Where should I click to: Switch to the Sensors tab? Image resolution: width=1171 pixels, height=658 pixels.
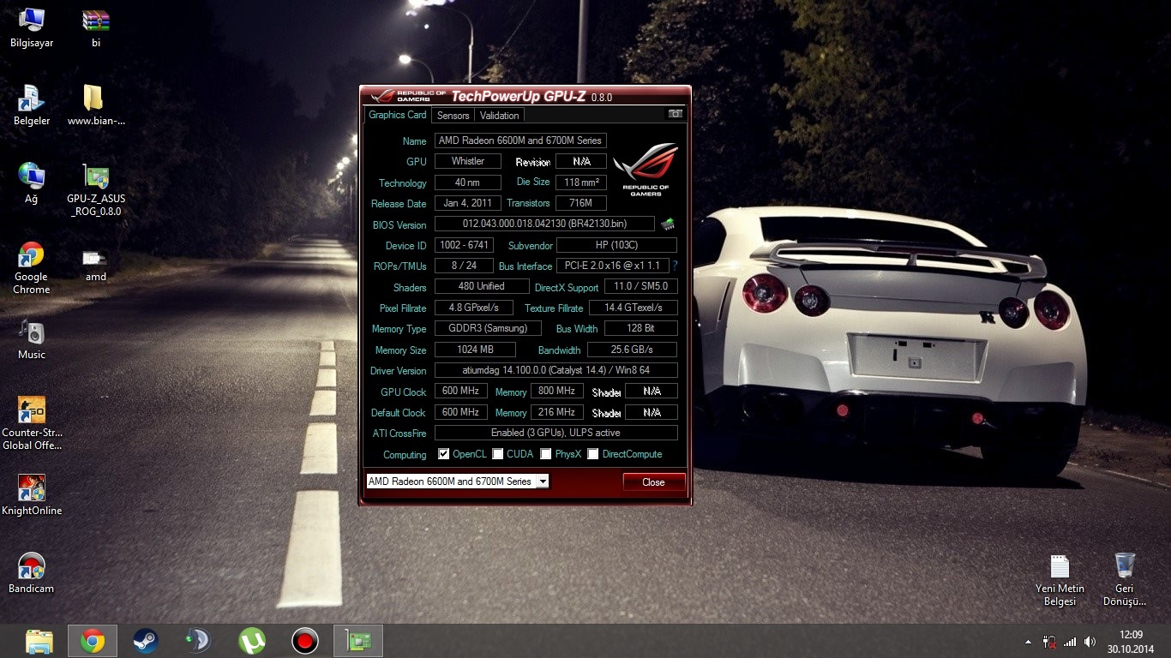[453, 116]
